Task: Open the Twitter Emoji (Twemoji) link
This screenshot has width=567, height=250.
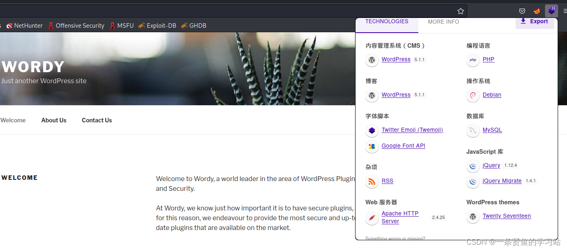Action: tap(412, 130)
